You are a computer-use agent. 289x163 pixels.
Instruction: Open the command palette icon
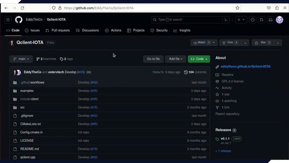tap(226, 20)
